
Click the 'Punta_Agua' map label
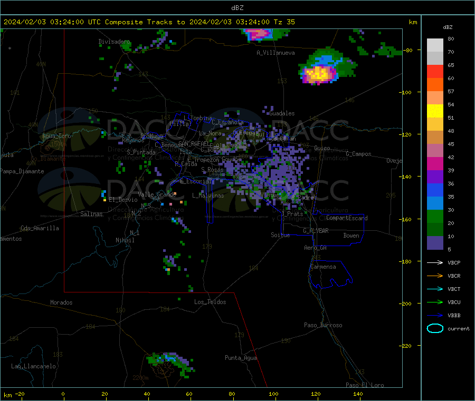pos(241,358)
